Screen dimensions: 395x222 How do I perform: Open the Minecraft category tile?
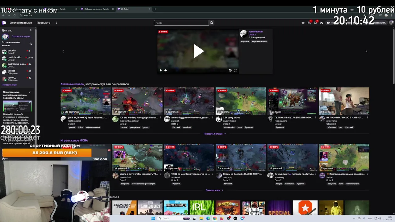(x=176, y=208)
